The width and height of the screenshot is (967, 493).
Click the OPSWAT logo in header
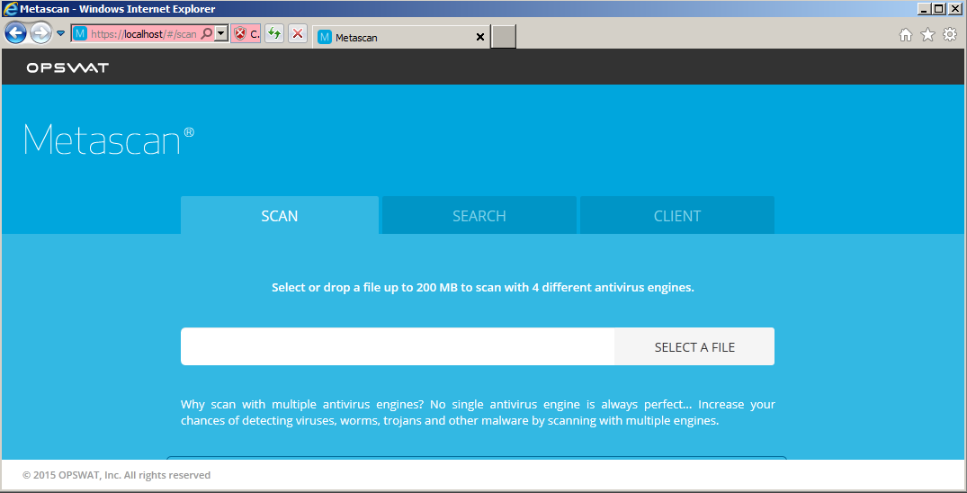point(67,67)
